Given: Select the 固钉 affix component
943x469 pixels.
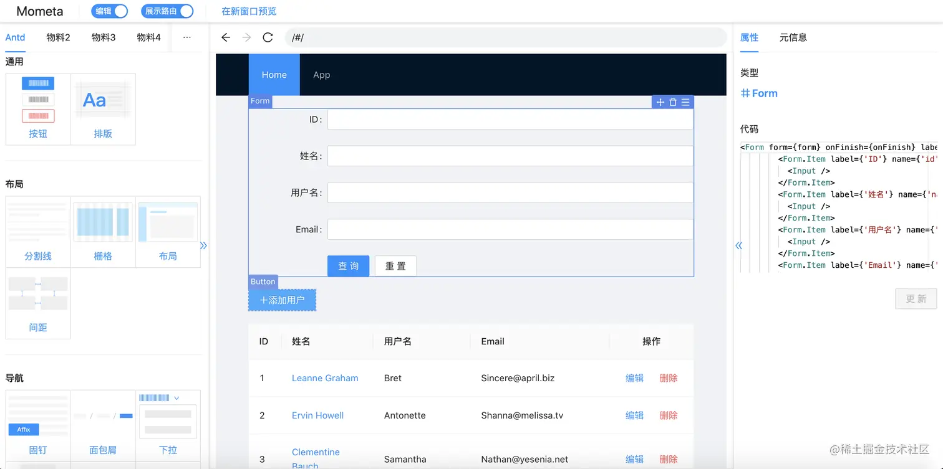Looking at the screenshot, I should (38, 425).
